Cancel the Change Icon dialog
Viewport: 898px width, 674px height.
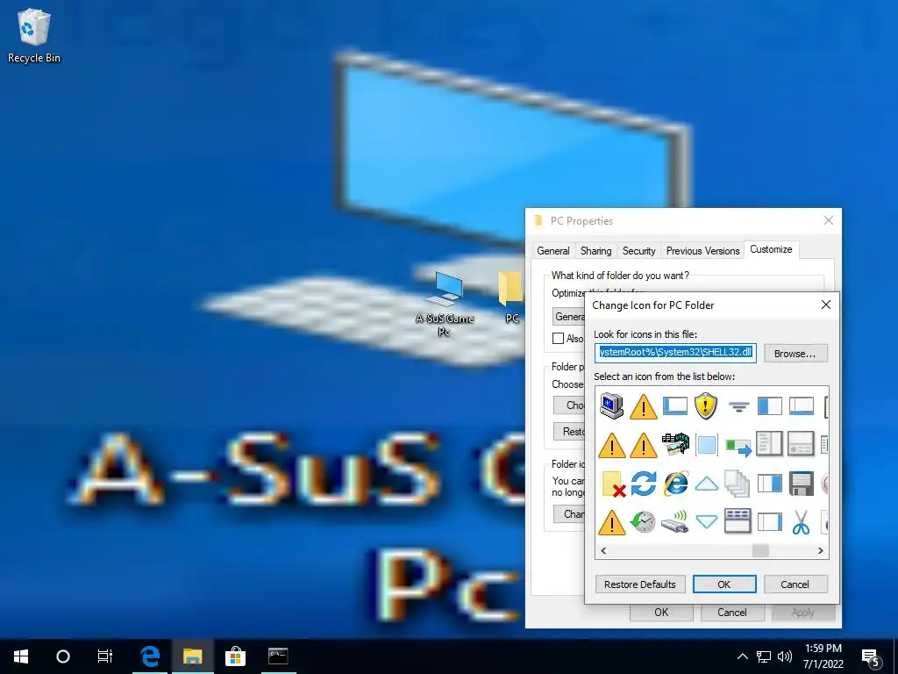[795, 584]
